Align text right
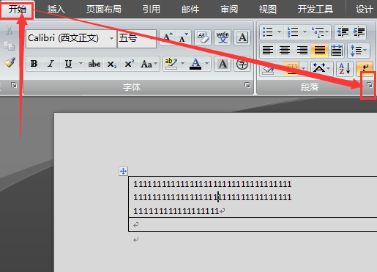Screen dimensions: 377x272 [302, 51]
